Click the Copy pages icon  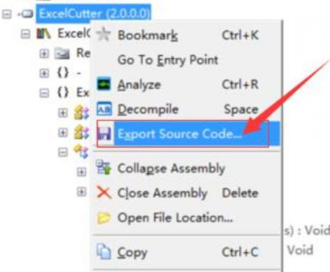[103, 251]
